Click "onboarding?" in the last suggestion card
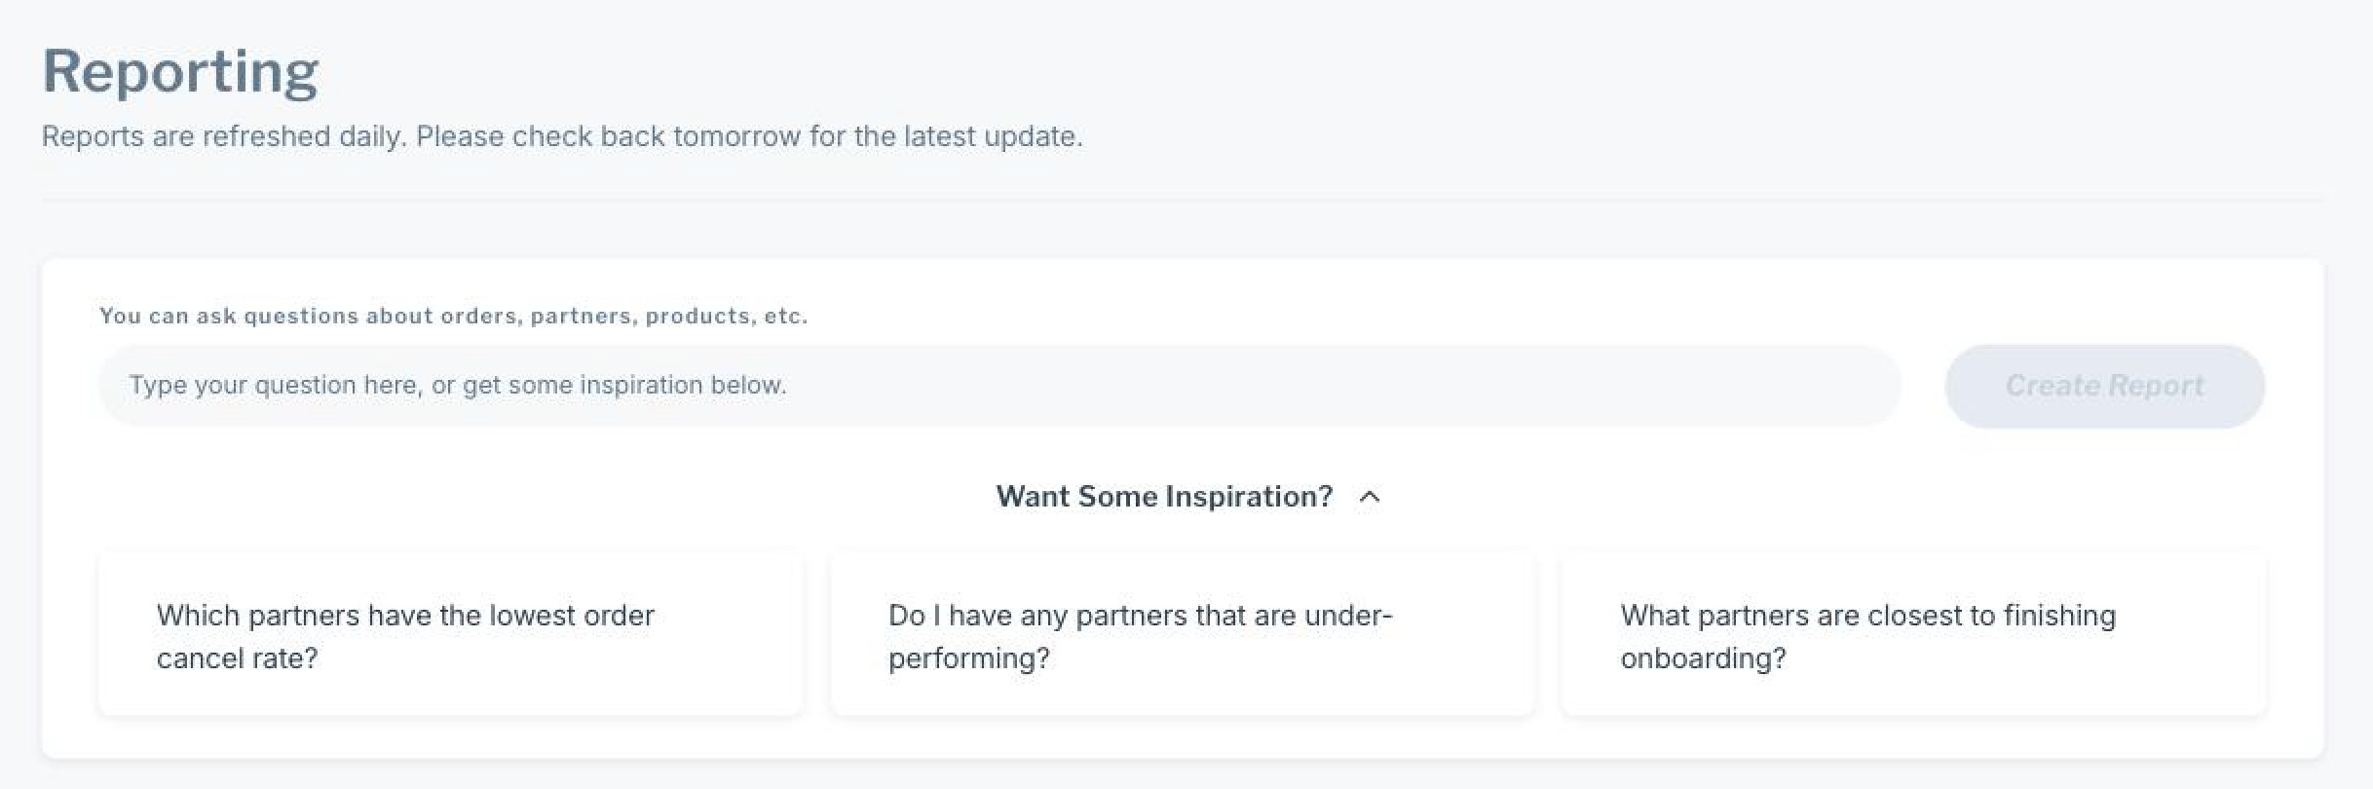 tap(1703, 658)
